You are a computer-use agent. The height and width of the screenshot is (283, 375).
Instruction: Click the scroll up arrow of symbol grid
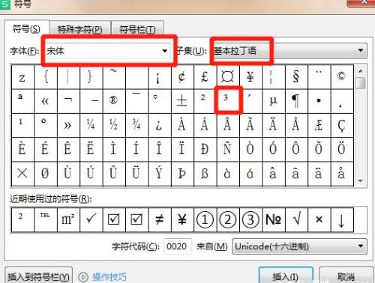pyautogui.click(x=361, y=71)
